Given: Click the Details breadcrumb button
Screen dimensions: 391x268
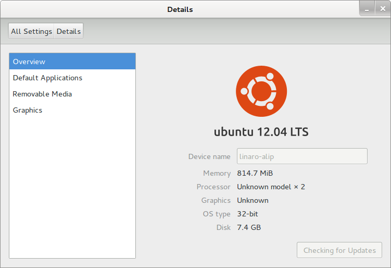Looking at the screenshot, I should tap(69, 31).
